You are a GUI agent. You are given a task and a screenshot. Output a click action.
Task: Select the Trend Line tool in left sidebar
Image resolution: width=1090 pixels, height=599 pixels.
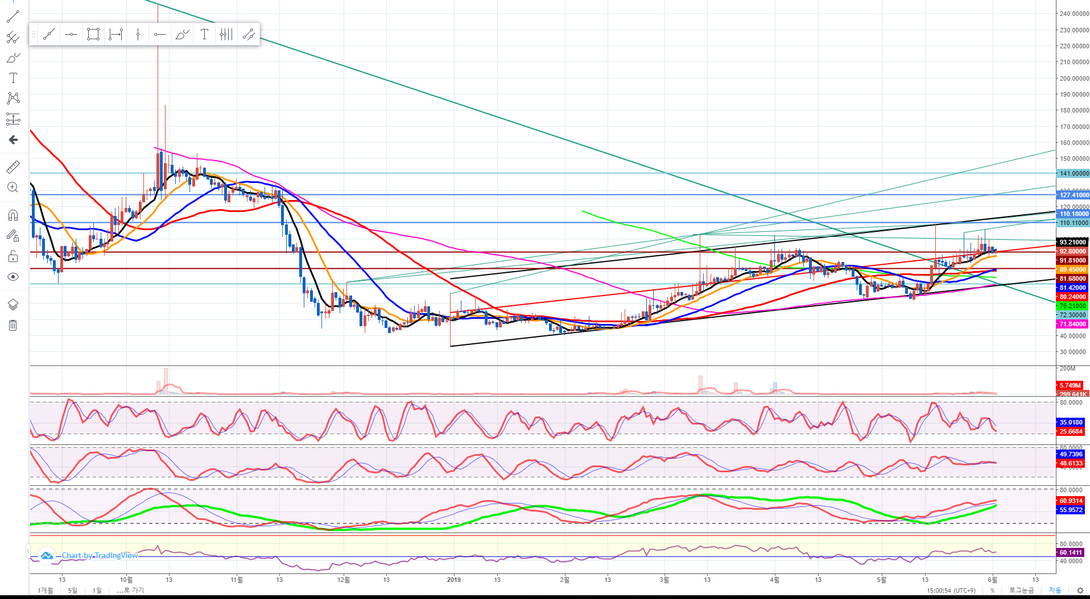13,17
